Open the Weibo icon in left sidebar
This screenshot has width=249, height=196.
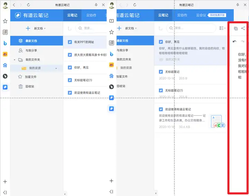click(5, 54)
